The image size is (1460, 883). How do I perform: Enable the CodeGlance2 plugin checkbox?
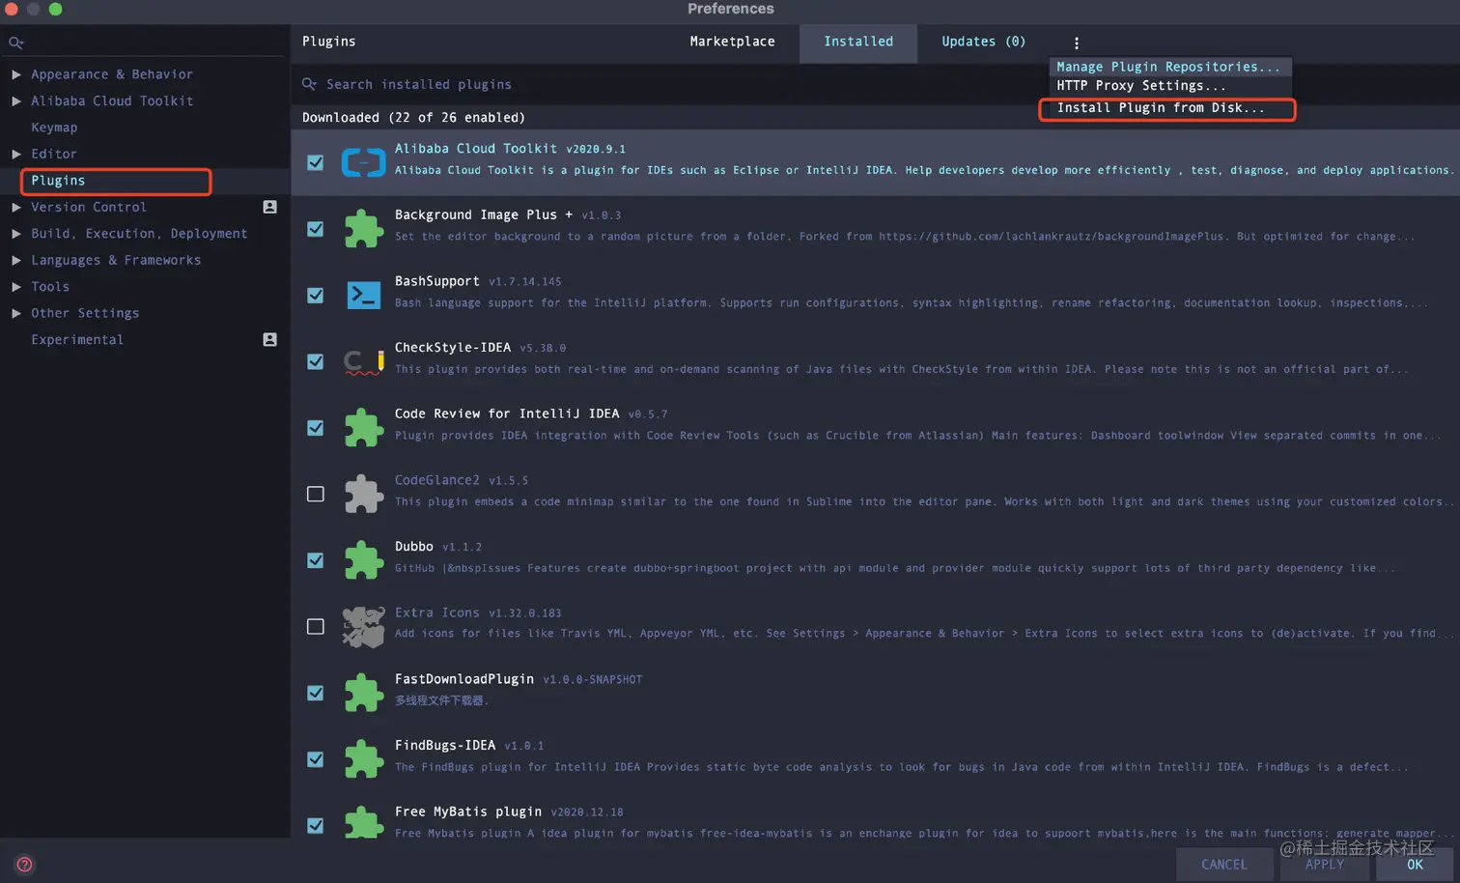[x=315, y=494]
